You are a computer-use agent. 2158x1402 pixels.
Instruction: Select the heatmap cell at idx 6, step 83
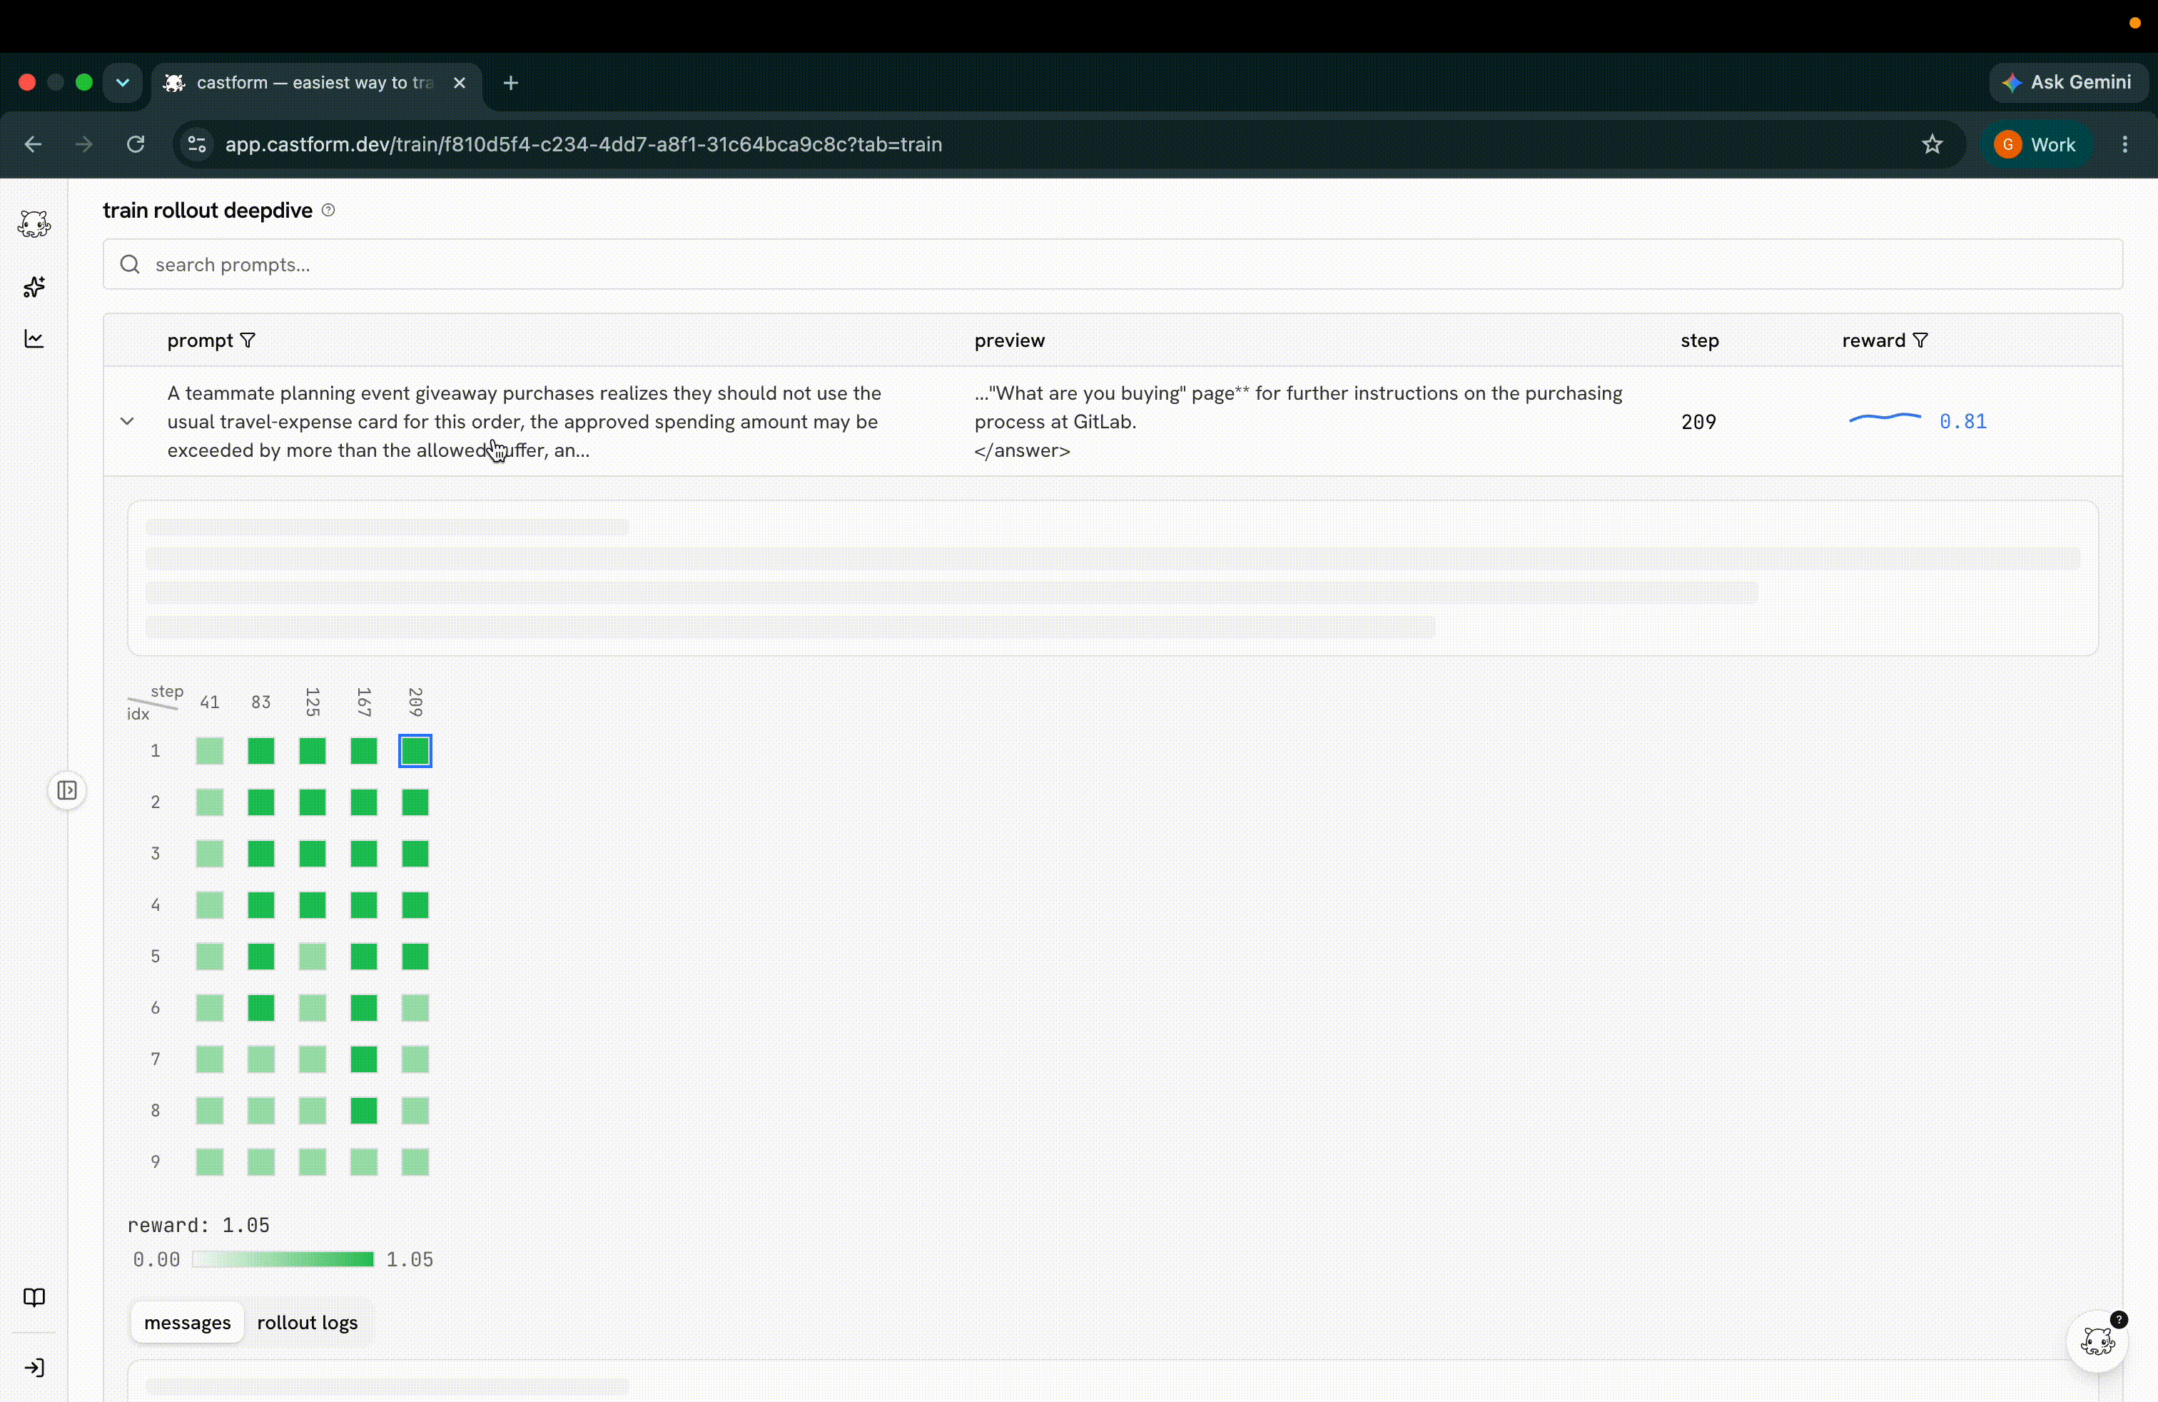point(261,1007)
